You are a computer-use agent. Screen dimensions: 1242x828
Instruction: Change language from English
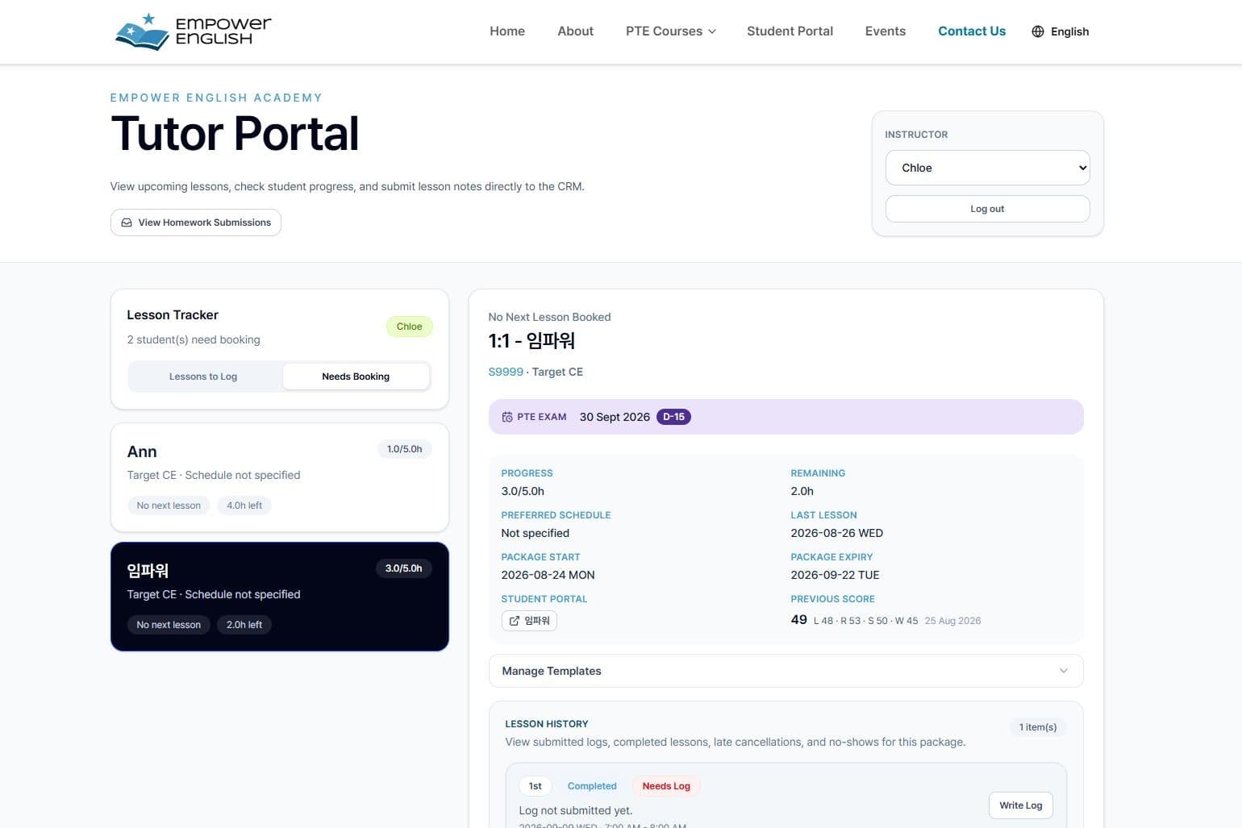click(1060, 31)
